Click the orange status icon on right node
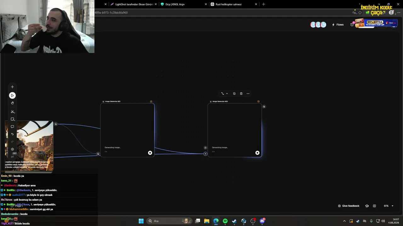Viewport: 403px width, 226px height. [x=258, y=101]
